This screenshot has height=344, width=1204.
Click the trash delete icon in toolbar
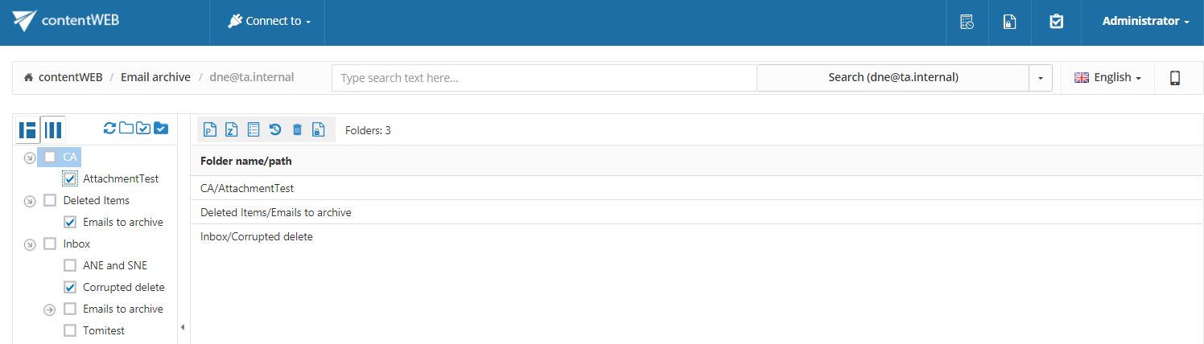297,129
